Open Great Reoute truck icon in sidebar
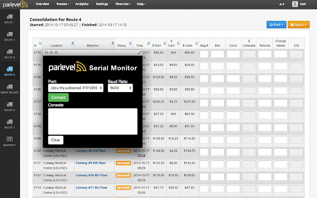This screenshot has width=317, height=198. [9, 87]
